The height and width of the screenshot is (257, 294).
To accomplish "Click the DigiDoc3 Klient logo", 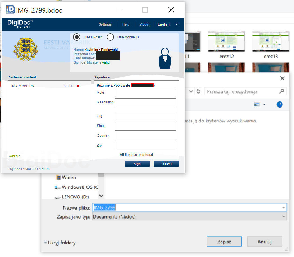I will [x=20, y=24].
